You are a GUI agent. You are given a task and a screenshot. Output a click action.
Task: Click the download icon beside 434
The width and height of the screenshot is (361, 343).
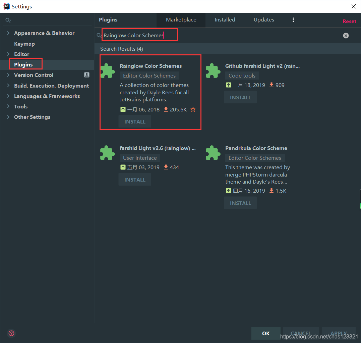click(x=166, y=167)
